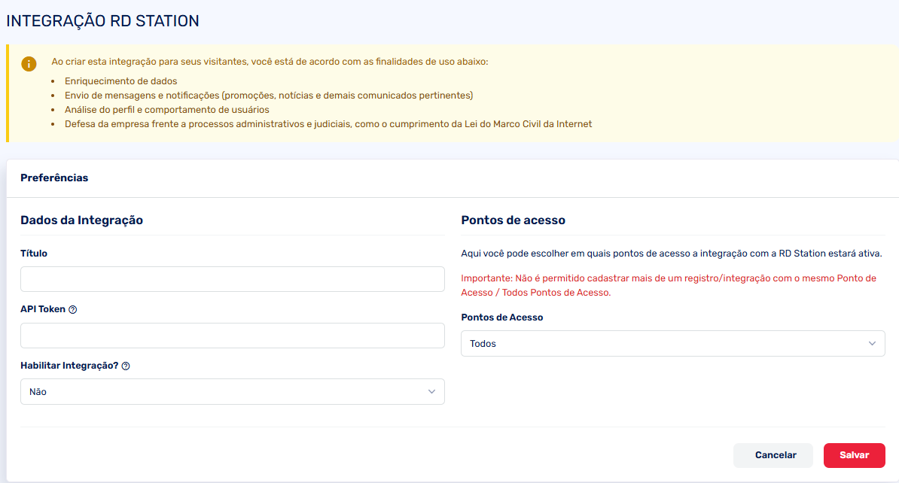899x483 pixels.
Task: Click the 'Habilitar Integração?' label text
Action: (x=69, y=366)
